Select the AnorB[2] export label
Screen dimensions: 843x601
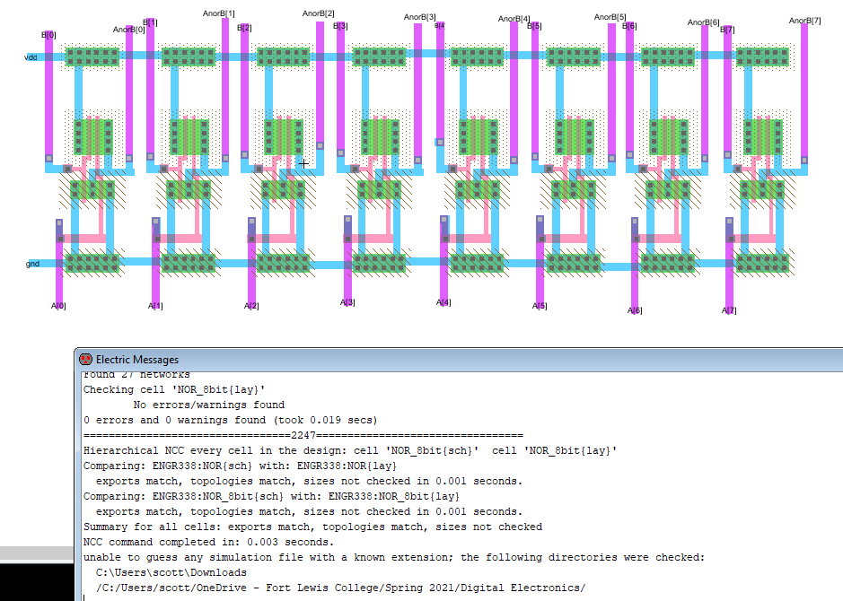point(319,13)
